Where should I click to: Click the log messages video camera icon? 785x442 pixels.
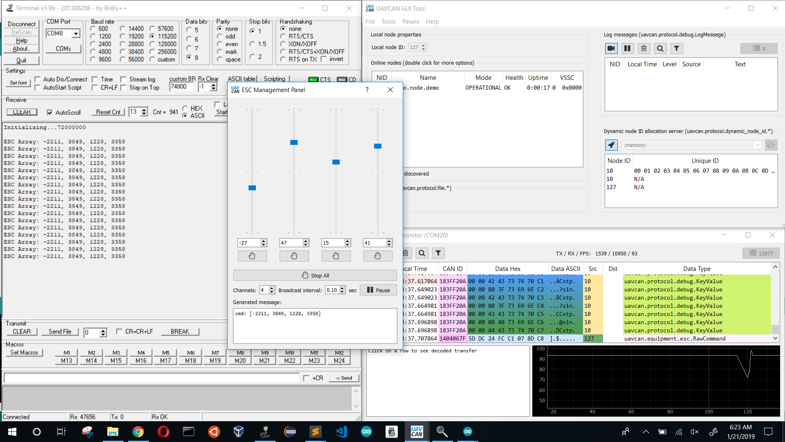(x=611, y=48)
